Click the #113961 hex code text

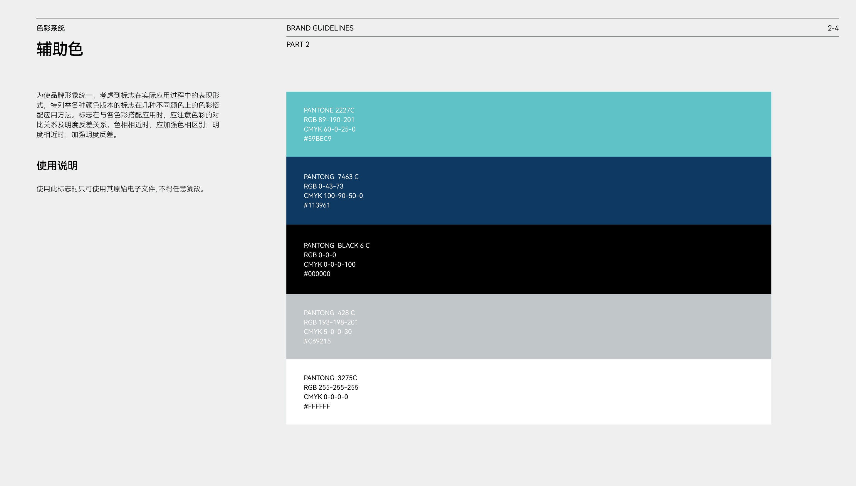317,205
